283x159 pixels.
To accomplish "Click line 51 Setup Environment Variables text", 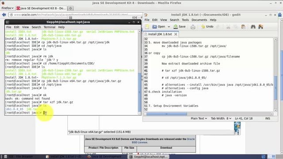I will coord(173,106).
